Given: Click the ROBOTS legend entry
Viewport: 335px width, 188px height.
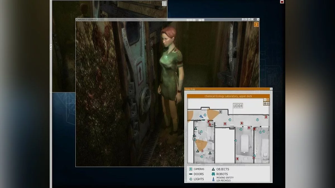Looking at the screenshot, I should tap(220, 174).
